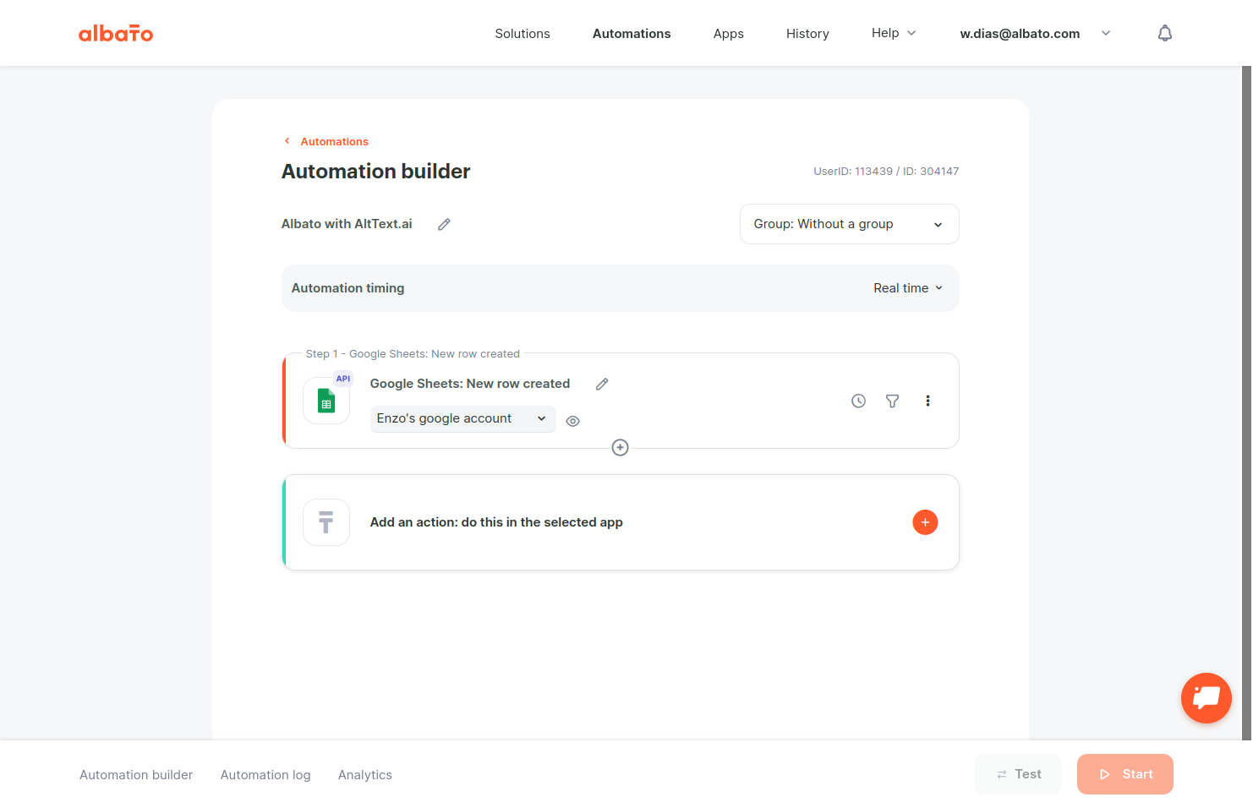Click the Automation builder heading
This screenshot has height=808, width=1253.
click(x=375, y=172)
